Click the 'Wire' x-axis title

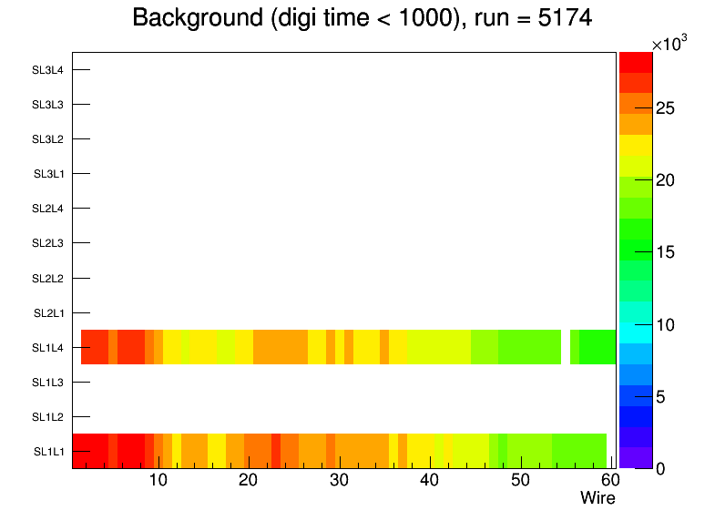pyautogui.click(x=597, y=498)
